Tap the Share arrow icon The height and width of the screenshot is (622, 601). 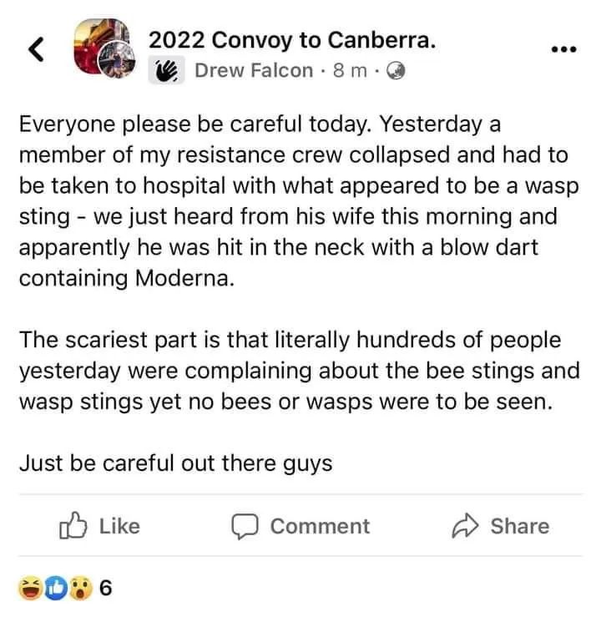tap(463, 526)
